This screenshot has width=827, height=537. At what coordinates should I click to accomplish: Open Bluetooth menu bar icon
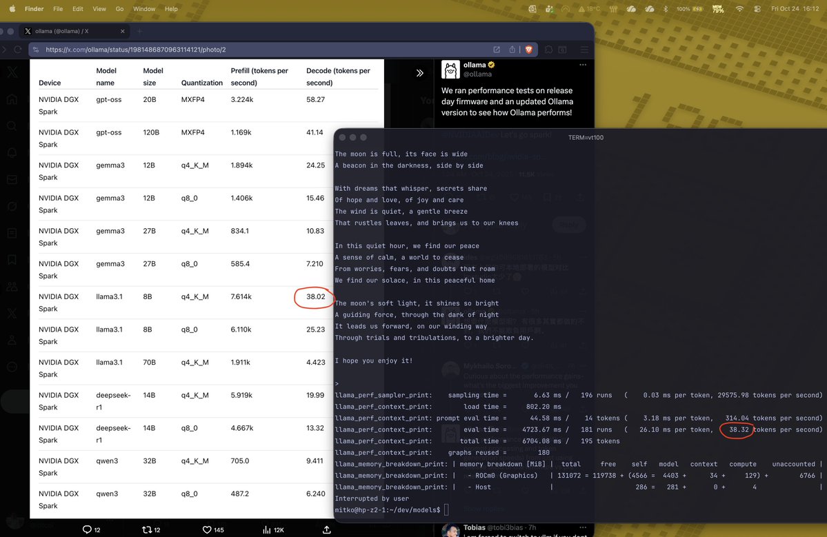click(666, 9)
